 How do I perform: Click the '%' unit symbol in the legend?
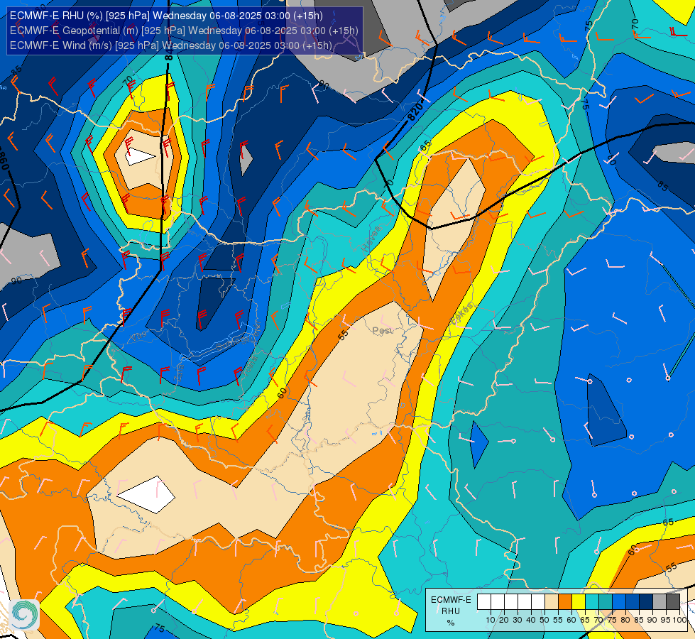click(x=451, y=623)
